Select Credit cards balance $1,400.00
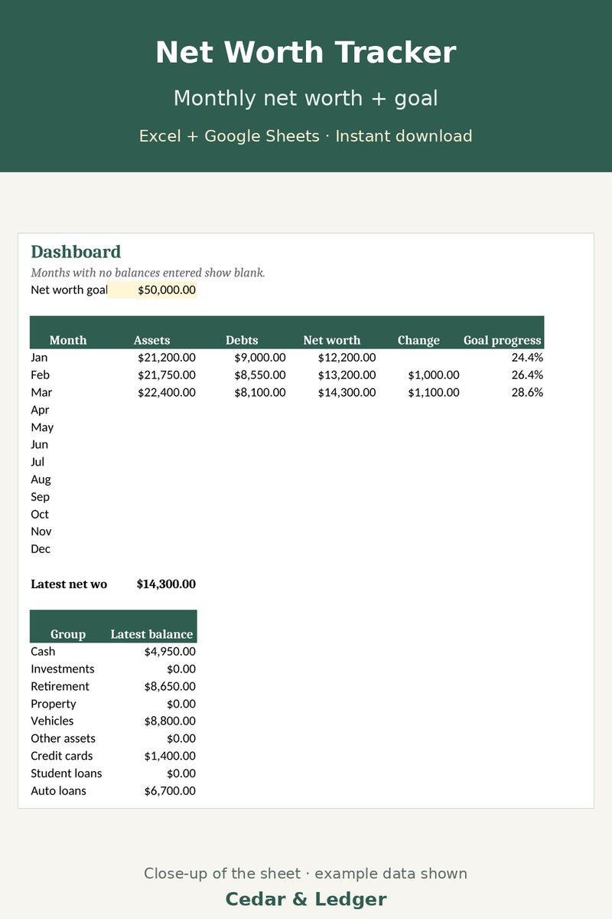612x919 pixels. point(170,756)
